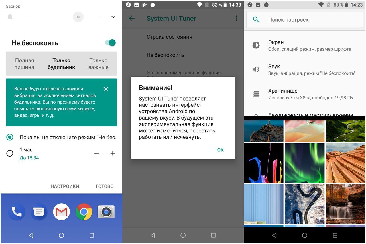Tap the back arrow in System UI Tuner

(x=132, y=19)
